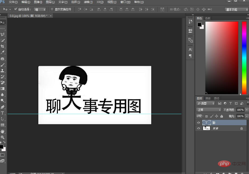
Task: Open the 文件 menu
Action: click(13, 2)
